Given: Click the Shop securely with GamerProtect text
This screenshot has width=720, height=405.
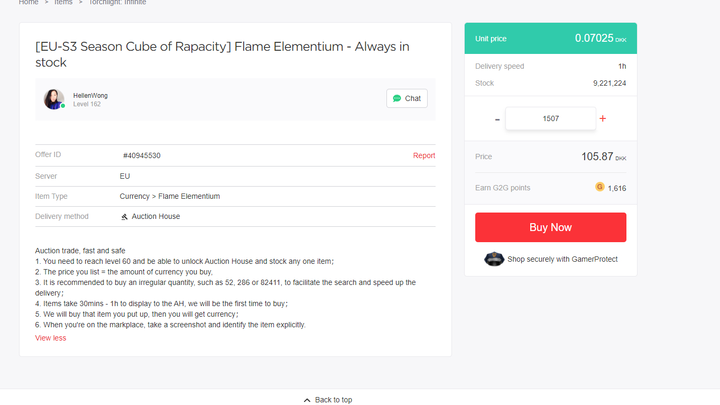Looking at the screenshot, I should pyautogui.click(x=562, y=259).
